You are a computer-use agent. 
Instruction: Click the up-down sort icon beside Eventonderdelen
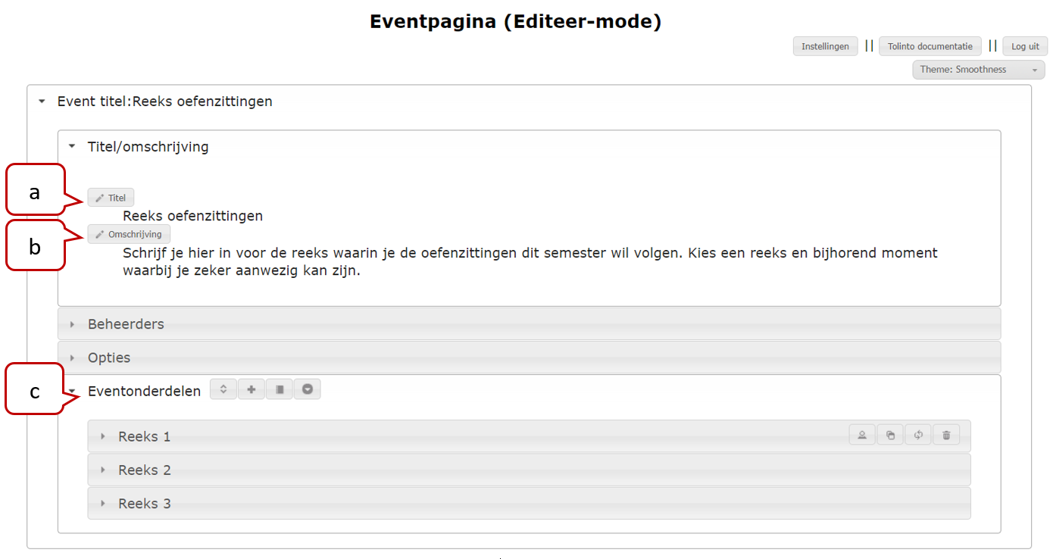click(223, 389)
